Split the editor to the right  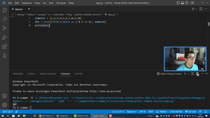201,9
